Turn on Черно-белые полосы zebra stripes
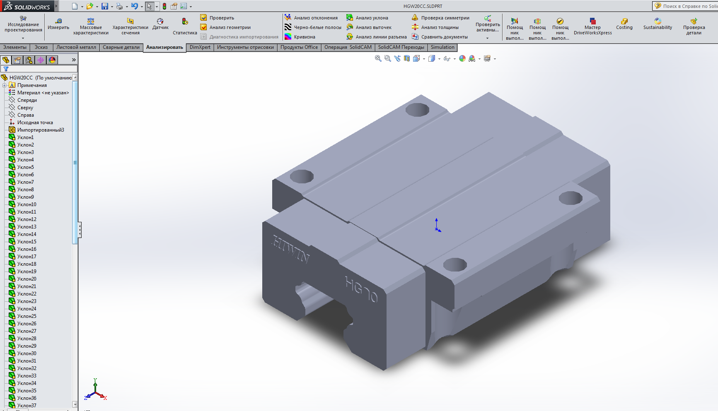Image resolution: width=718 pixels, height=411 pixels. click(313, 27)
